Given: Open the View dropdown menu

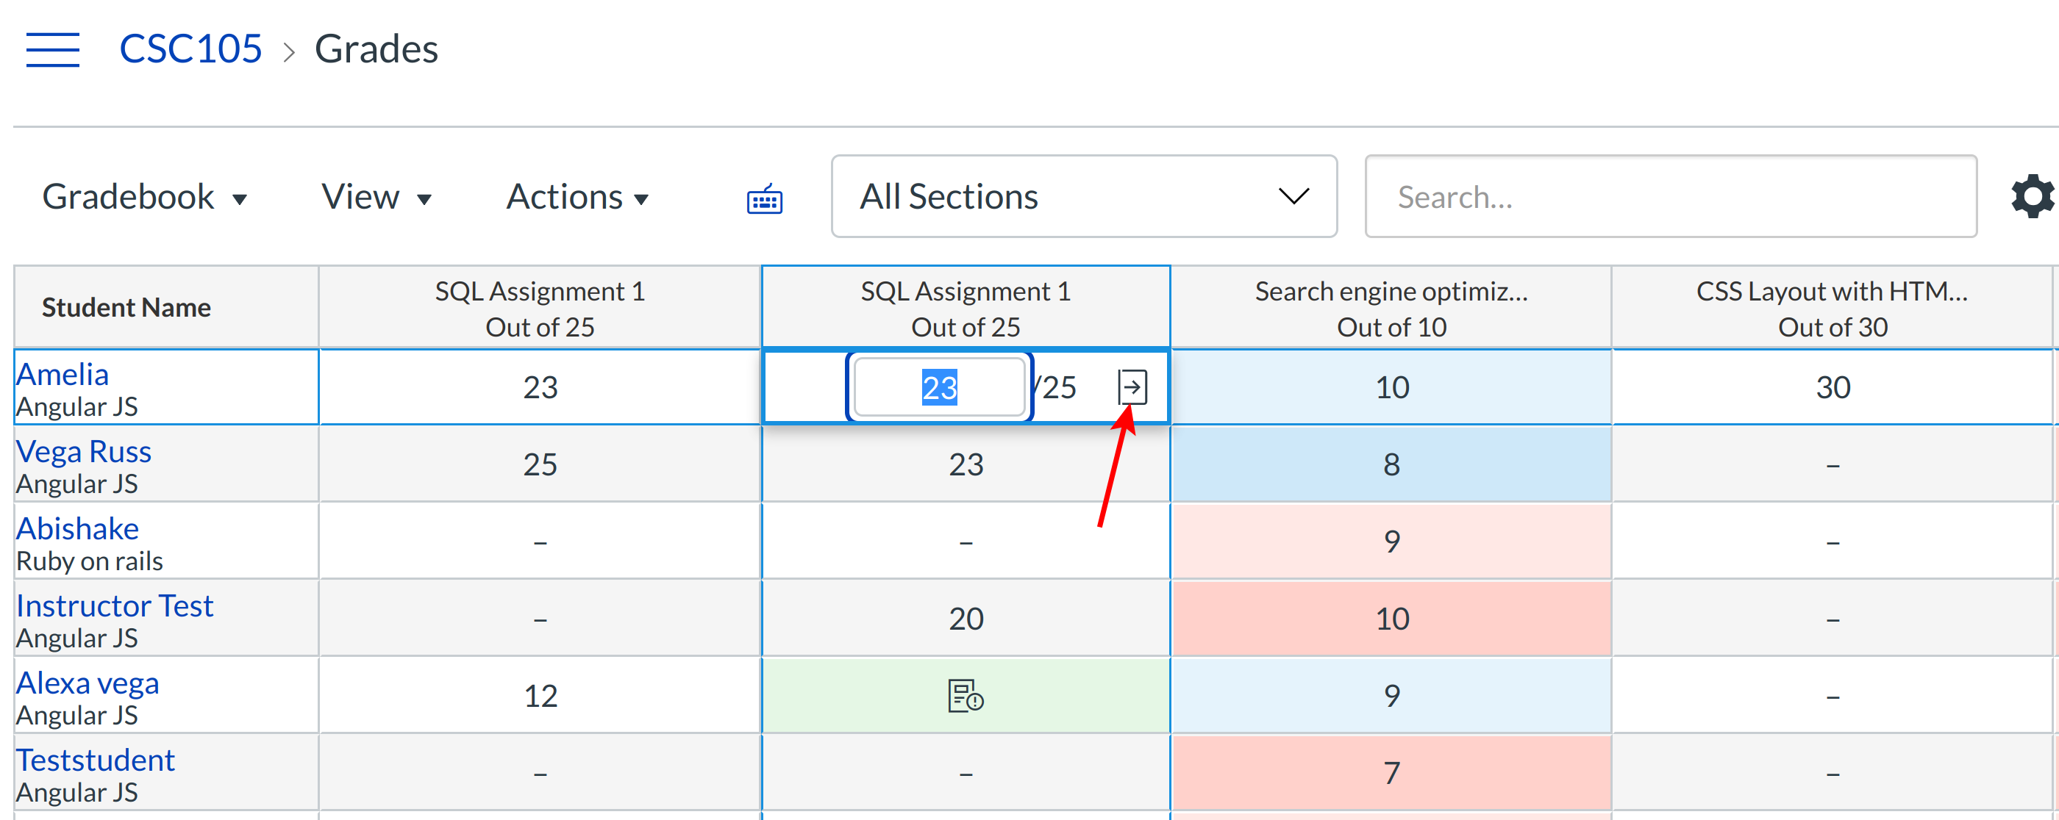Looking at the screenshot, I should click(x=376, y=196).
